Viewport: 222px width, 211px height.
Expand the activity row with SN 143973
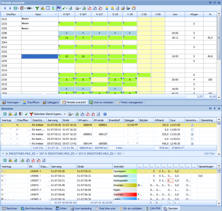click(x=2, y=190)
